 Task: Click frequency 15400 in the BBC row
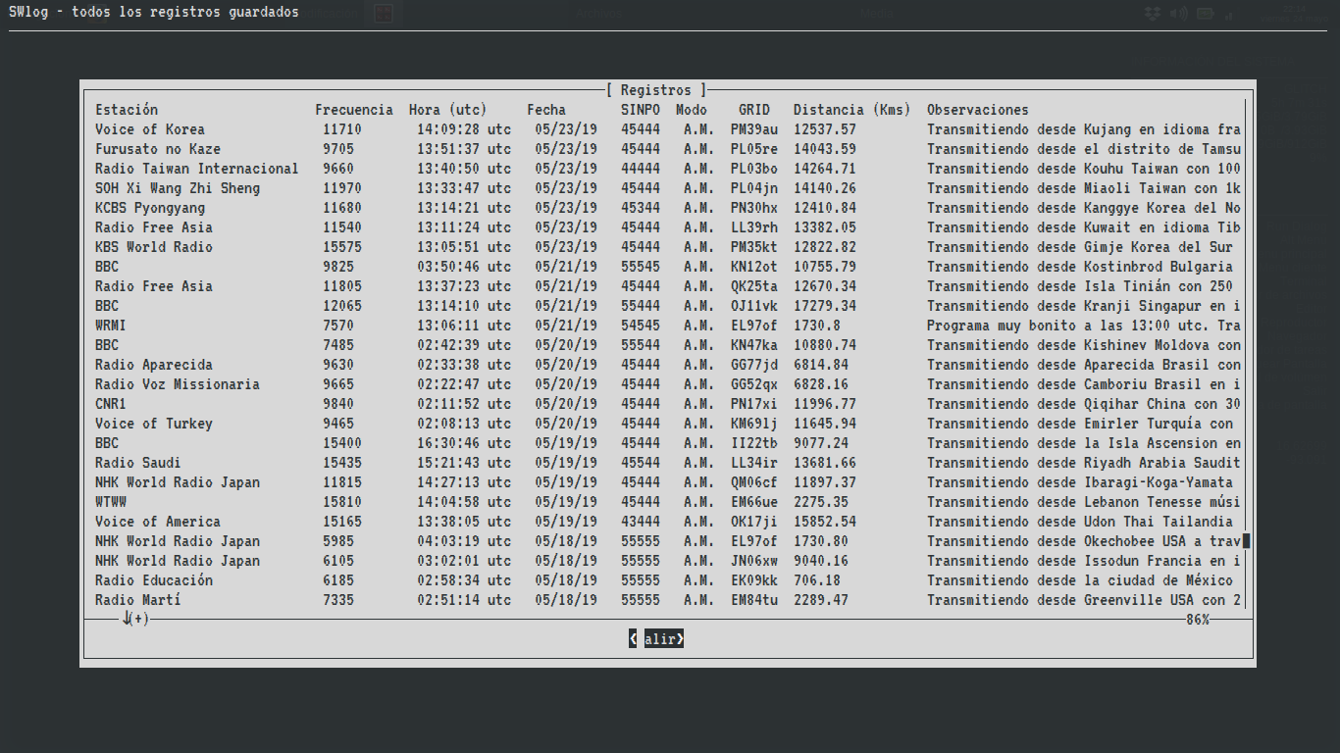coord(342,443)
